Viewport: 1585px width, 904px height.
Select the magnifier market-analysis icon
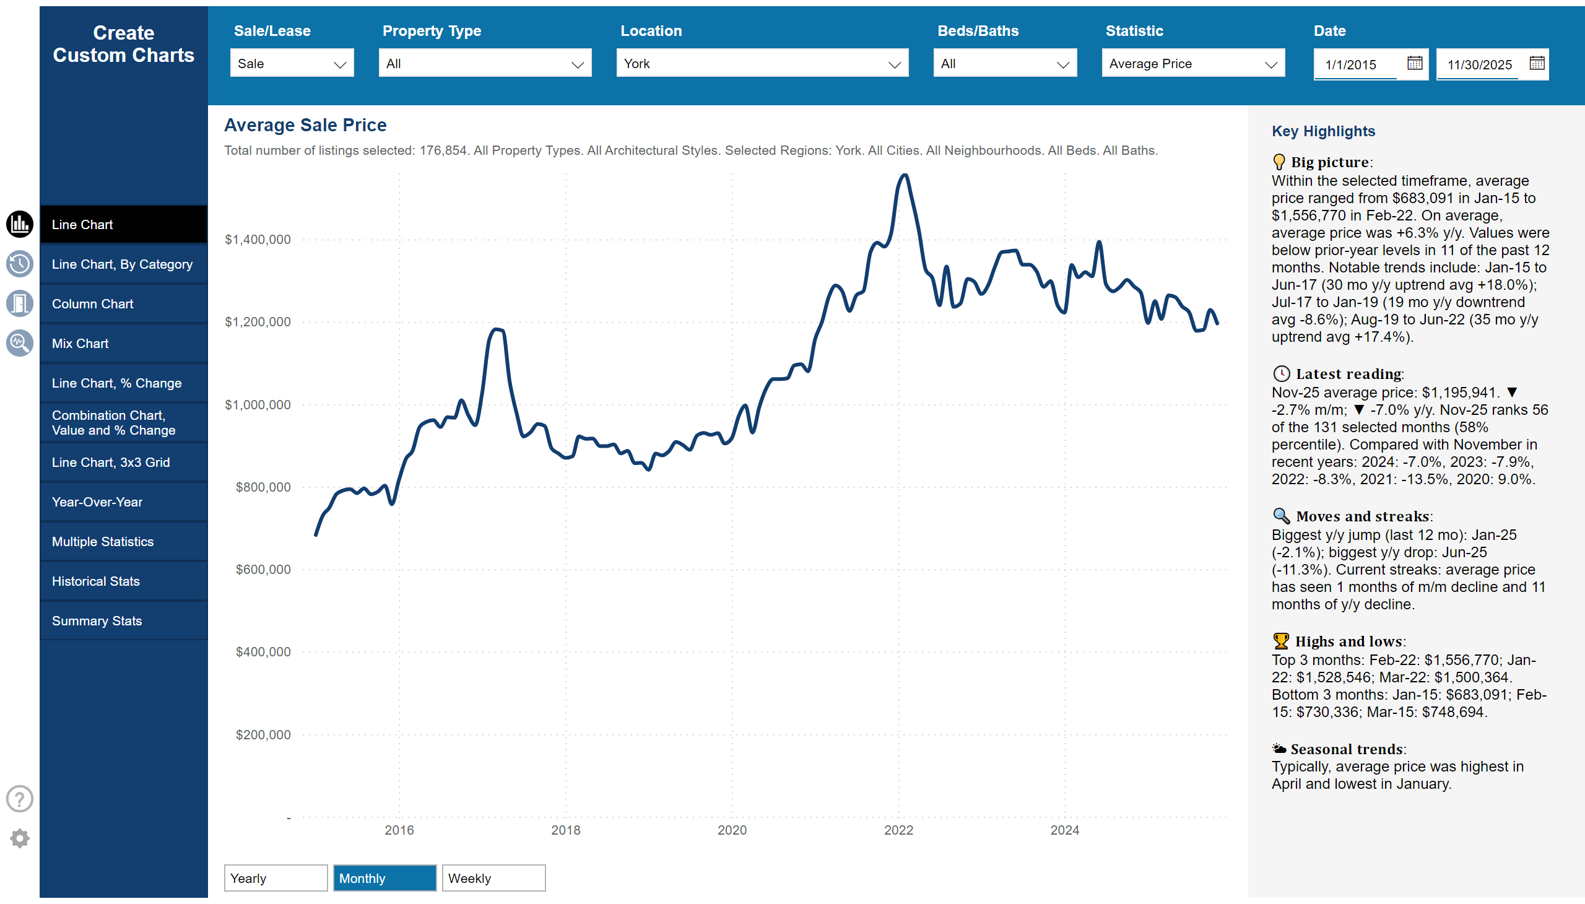[19, 343]
